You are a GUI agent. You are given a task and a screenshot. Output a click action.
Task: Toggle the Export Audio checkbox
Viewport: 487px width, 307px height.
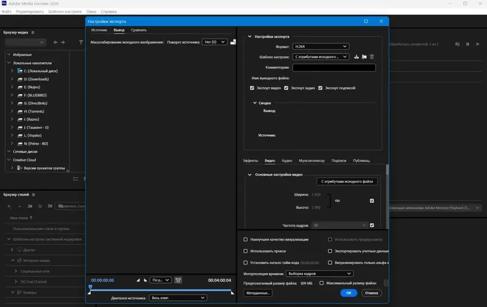point(286,88)
